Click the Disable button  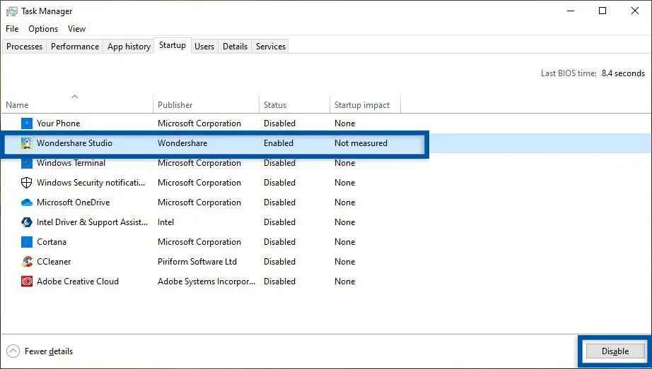click(615, 351)
